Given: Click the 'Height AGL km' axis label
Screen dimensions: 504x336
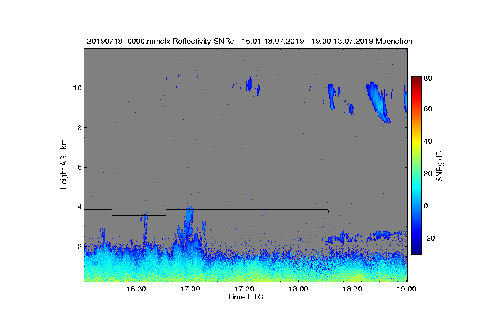Looking at the screenshot, I should [64, 165].
